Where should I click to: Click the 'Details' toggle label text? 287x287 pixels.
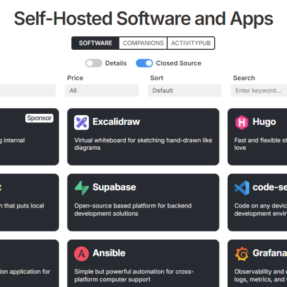click(x=116, y=63)
